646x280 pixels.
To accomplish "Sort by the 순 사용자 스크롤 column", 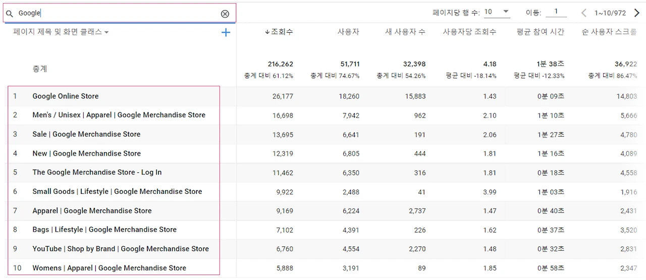I will 609,32.
